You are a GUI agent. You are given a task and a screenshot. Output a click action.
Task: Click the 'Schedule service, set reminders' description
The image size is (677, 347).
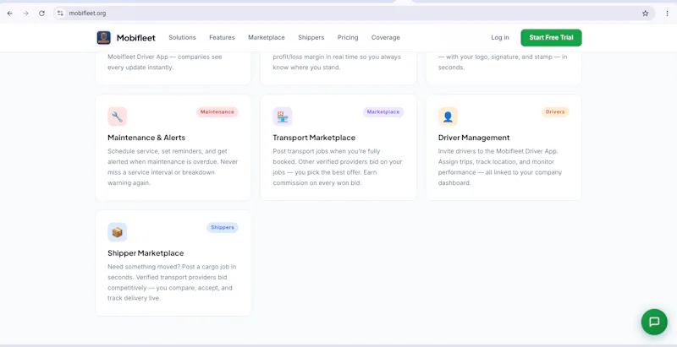[x=173, y=167]
